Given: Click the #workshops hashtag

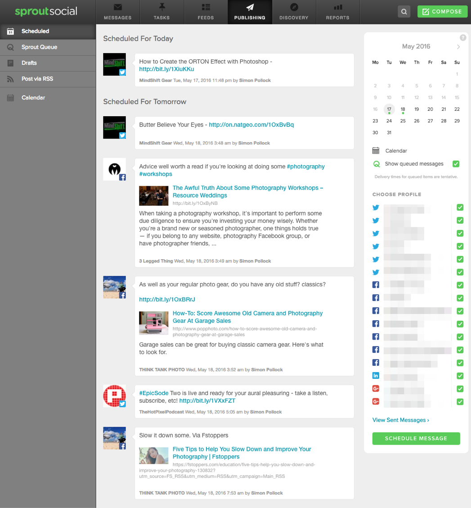Looking at the screenshot, I should click(x=156, y=174).
